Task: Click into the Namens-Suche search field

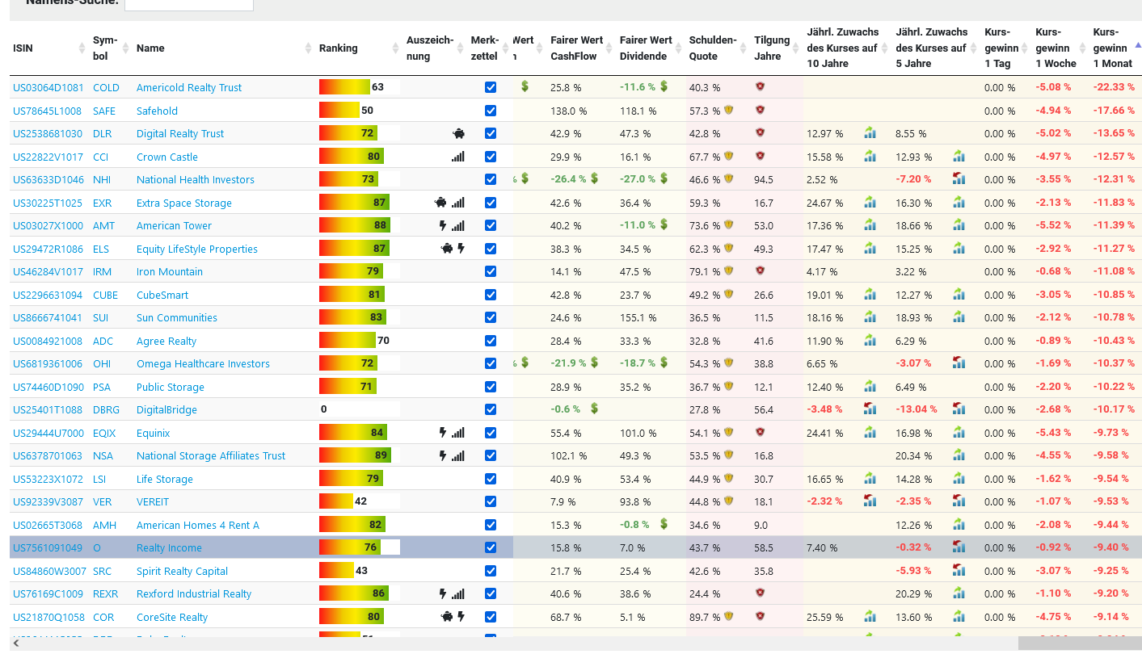Action: coord(188,3)
